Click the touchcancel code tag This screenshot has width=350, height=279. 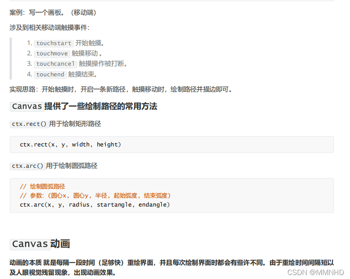point(55,64)
